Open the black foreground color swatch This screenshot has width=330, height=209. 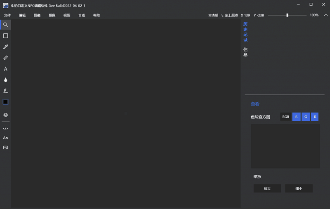click(x=6, y=102)
